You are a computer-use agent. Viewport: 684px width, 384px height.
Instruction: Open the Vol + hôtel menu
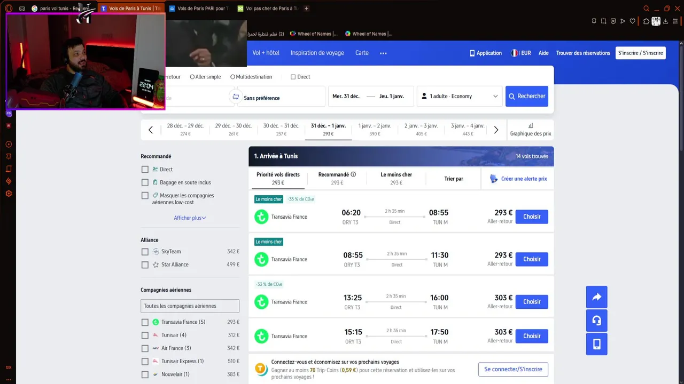[x=266, y=53]
